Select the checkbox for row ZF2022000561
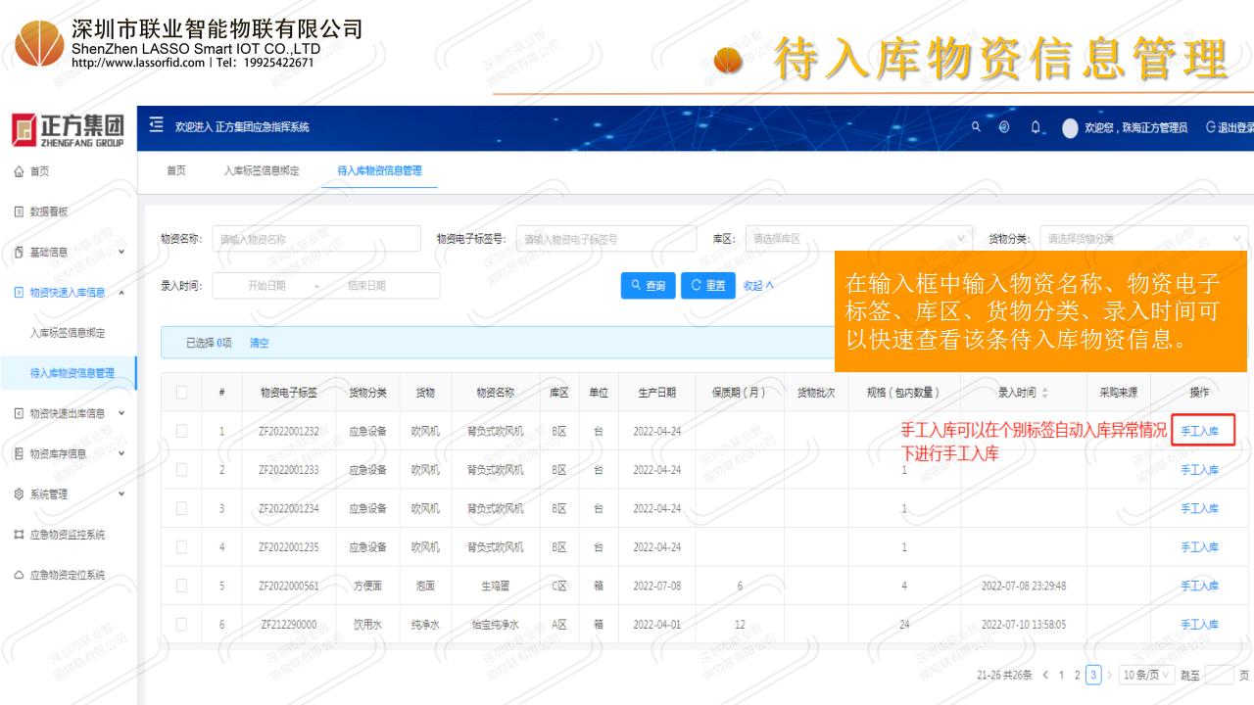The width and height of the screenshot is (1254, 705). tap(180, 586)
